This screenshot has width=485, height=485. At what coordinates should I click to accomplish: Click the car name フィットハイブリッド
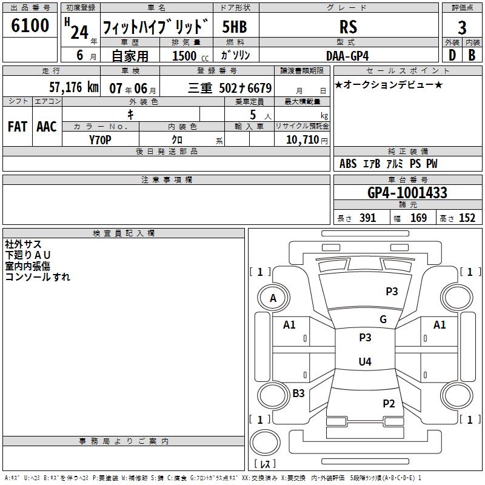coord(156,27)
